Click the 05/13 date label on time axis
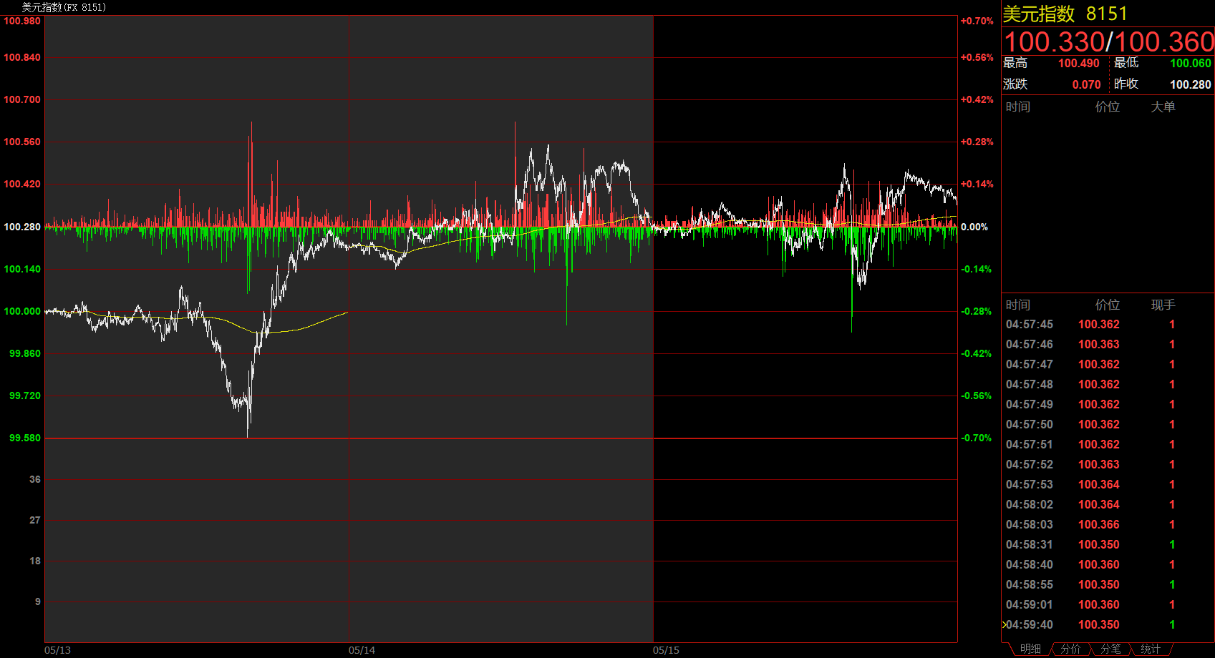 (57, 650)
